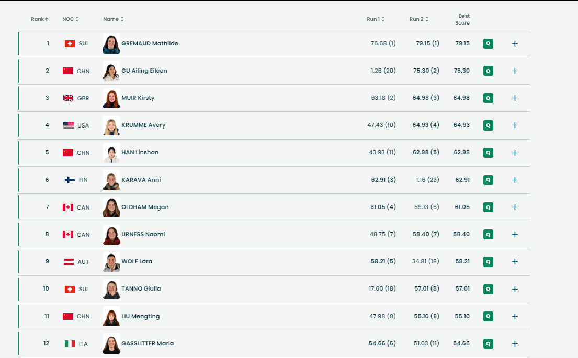
Task: Click LIU Mengting's profile photo
Action: click(111, 316)
